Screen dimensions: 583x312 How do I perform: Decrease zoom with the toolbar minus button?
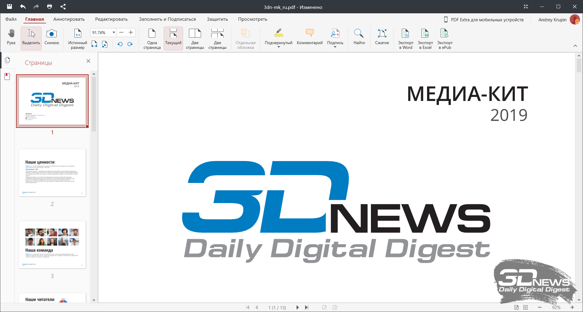(x=121, y=33)
